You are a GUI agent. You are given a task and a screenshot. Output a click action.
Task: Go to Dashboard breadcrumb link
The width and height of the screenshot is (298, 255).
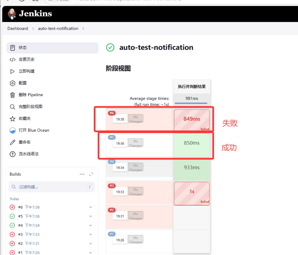(18, 29)
